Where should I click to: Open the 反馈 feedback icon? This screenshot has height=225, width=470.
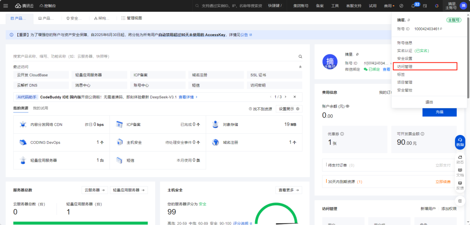click(x=460, y=185)
